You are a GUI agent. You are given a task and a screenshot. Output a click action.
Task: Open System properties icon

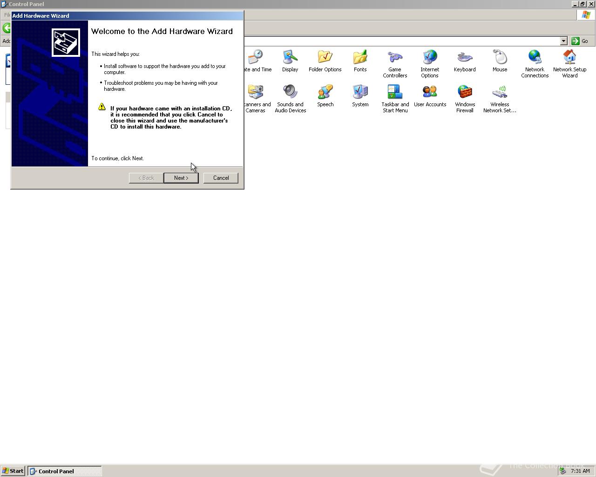point(360,93)
